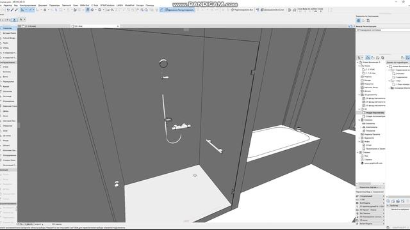Open the Конструирование menu
The image size is (410, 230).
click(x=28, y=5)
